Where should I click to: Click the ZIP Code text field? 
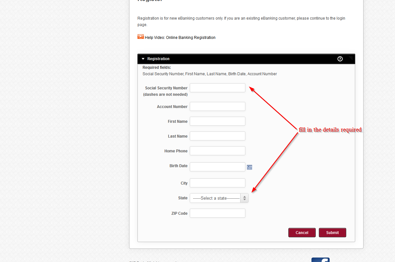(x=217, y=213)
